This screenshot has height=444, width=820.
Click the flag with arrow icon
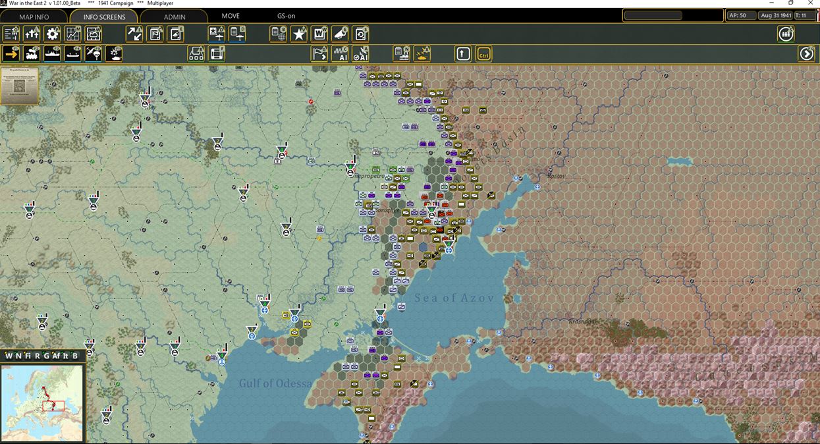pos(319,53)
